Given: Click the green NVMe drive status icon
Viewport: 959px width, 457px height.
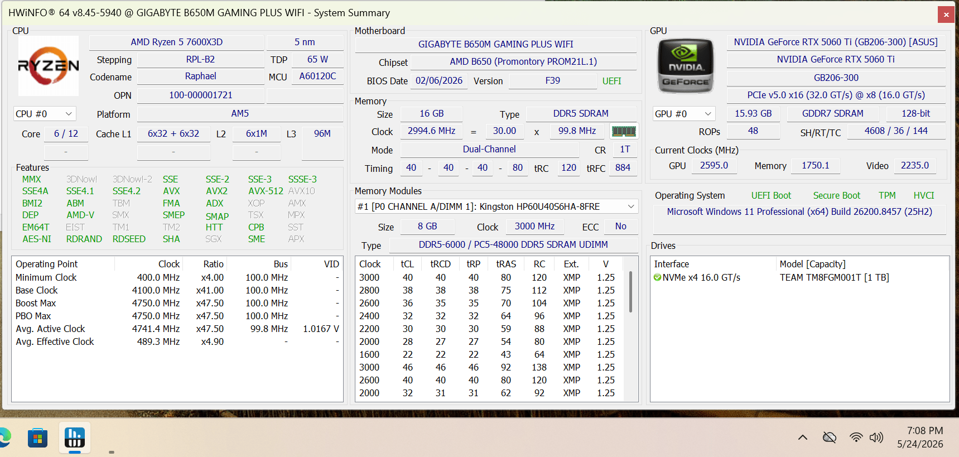Looking at the screenshot, I should 657,277.
